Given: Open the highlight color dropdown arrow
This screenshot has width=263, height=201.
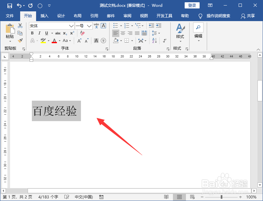Looking at the screenshot, I should coord(48,41).
